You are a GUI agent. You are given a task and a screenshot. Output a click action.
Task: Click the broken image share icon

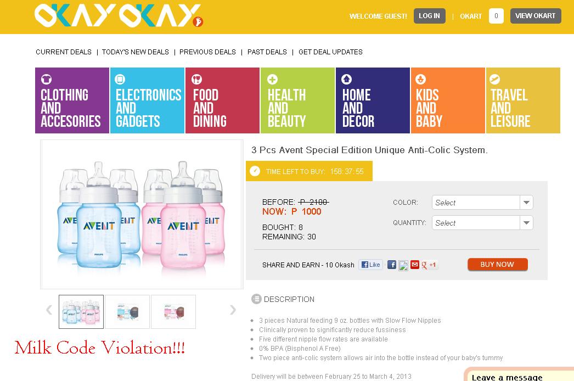[403, 265]
